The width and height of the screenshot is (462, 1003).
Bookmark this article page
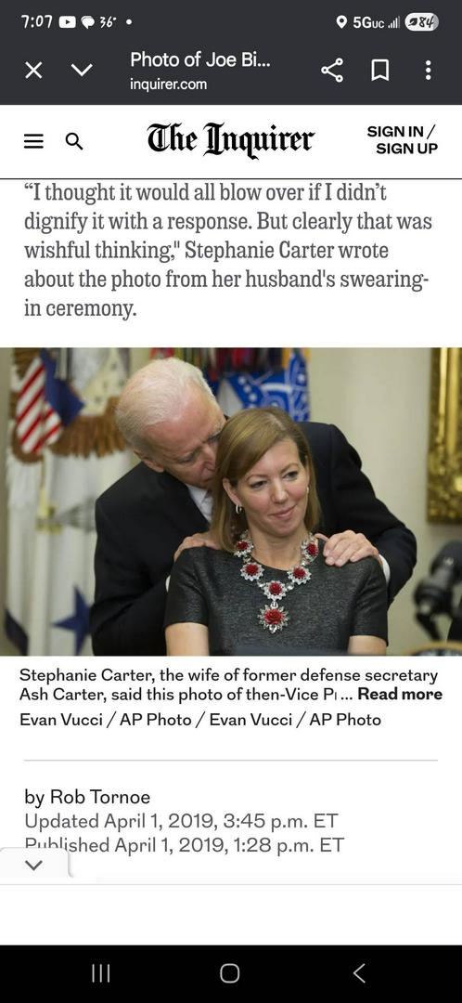380,70
